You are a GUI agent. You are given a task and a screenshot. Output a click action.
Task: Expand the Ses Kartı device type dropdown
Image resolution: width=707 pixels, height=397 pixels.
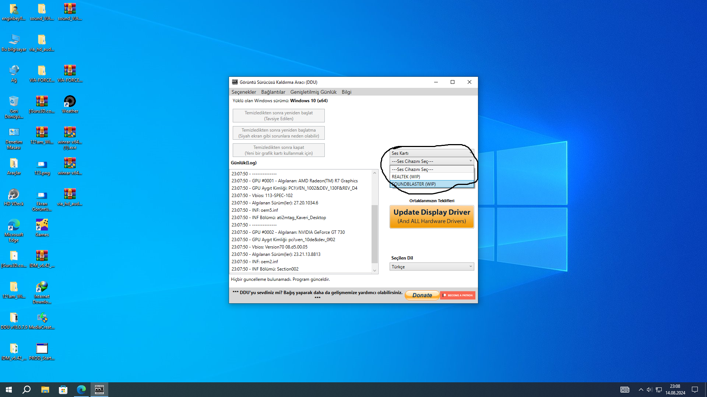tap(432, 153)
